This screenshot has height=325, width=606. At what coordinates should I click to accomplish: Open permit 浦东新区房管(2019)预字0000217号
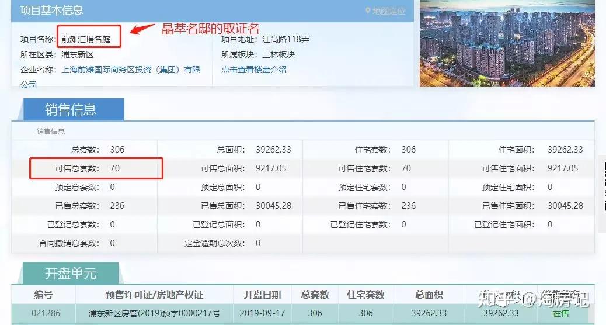(154, 313)
